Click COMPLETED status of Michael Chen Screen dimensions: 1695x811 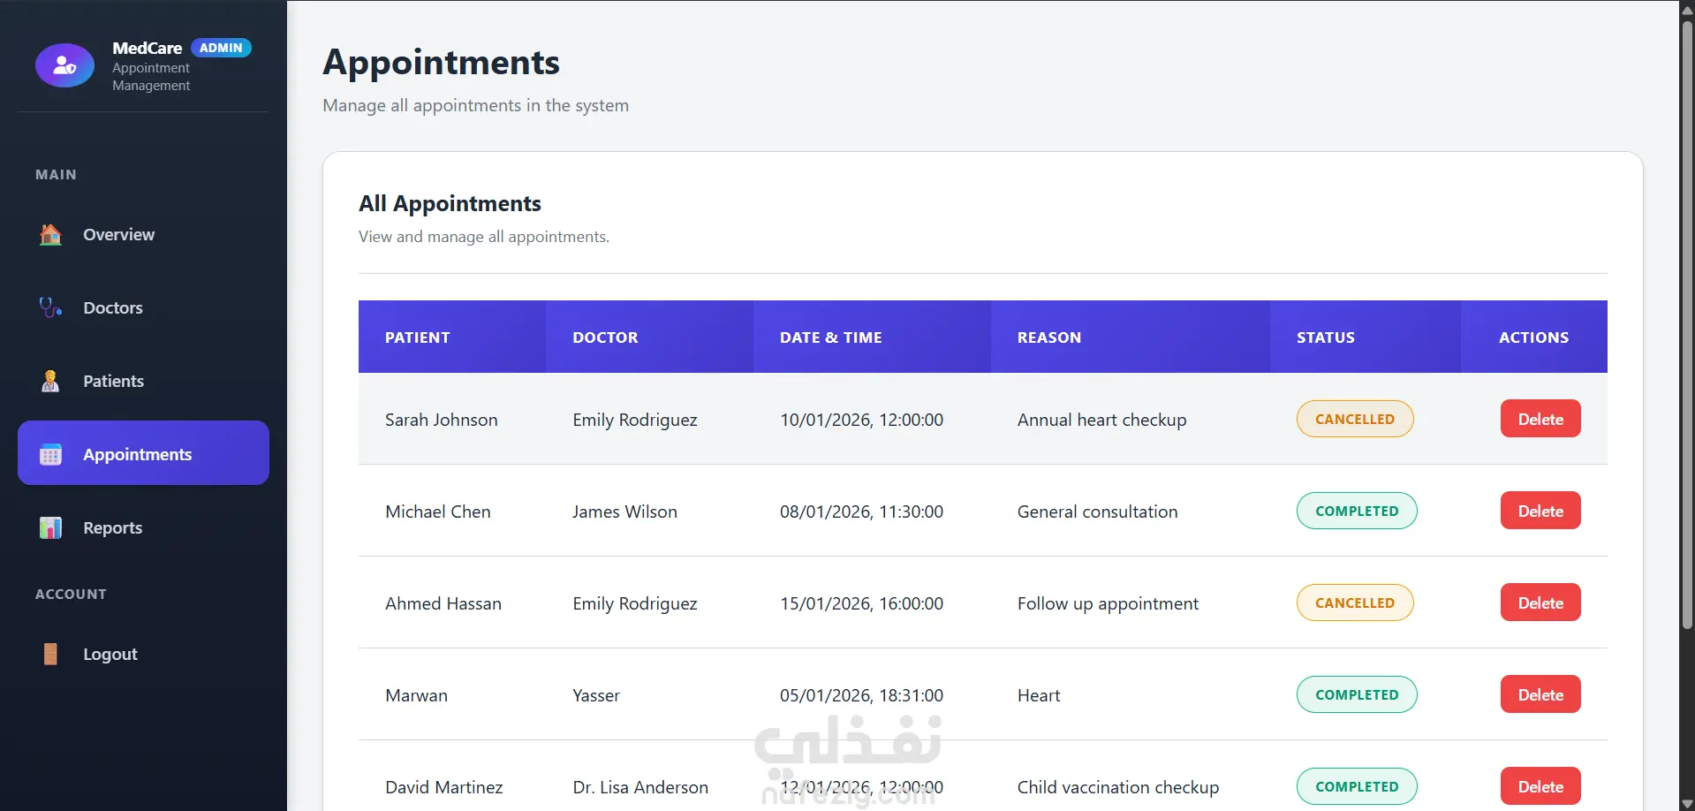1356,512
